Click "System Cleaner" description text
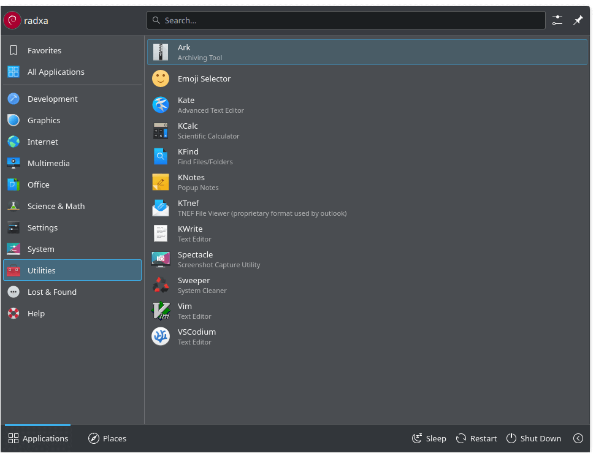This screenshot has height=453, width=596. (x=202, y=291)
